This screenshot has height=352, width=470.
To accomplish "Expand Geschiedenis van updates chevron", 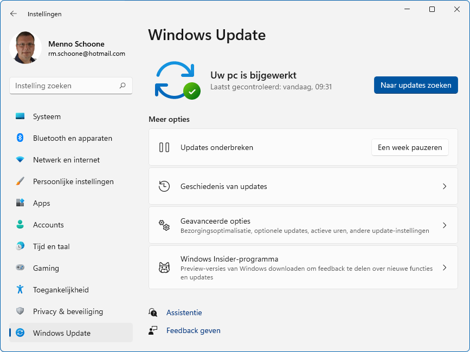I will (x=445, y=186).
